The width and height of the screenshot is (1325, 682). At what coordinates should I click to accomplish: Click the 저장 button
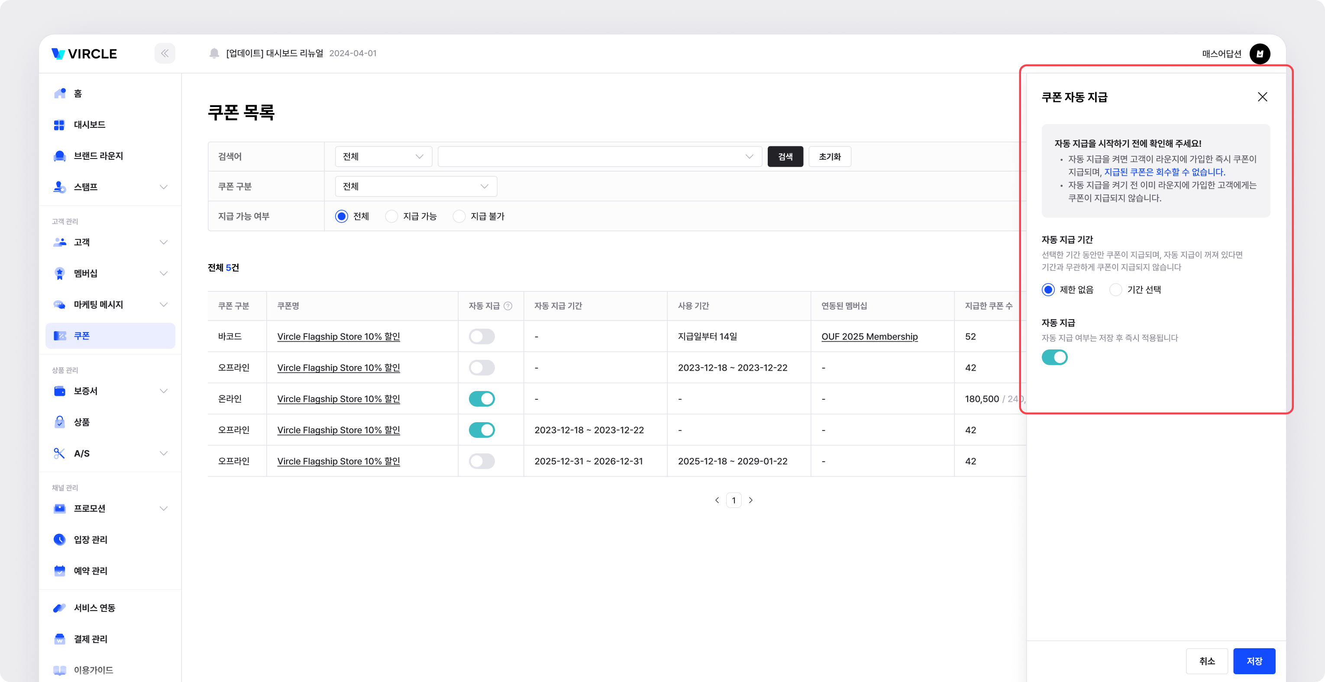coord(1254,661)
